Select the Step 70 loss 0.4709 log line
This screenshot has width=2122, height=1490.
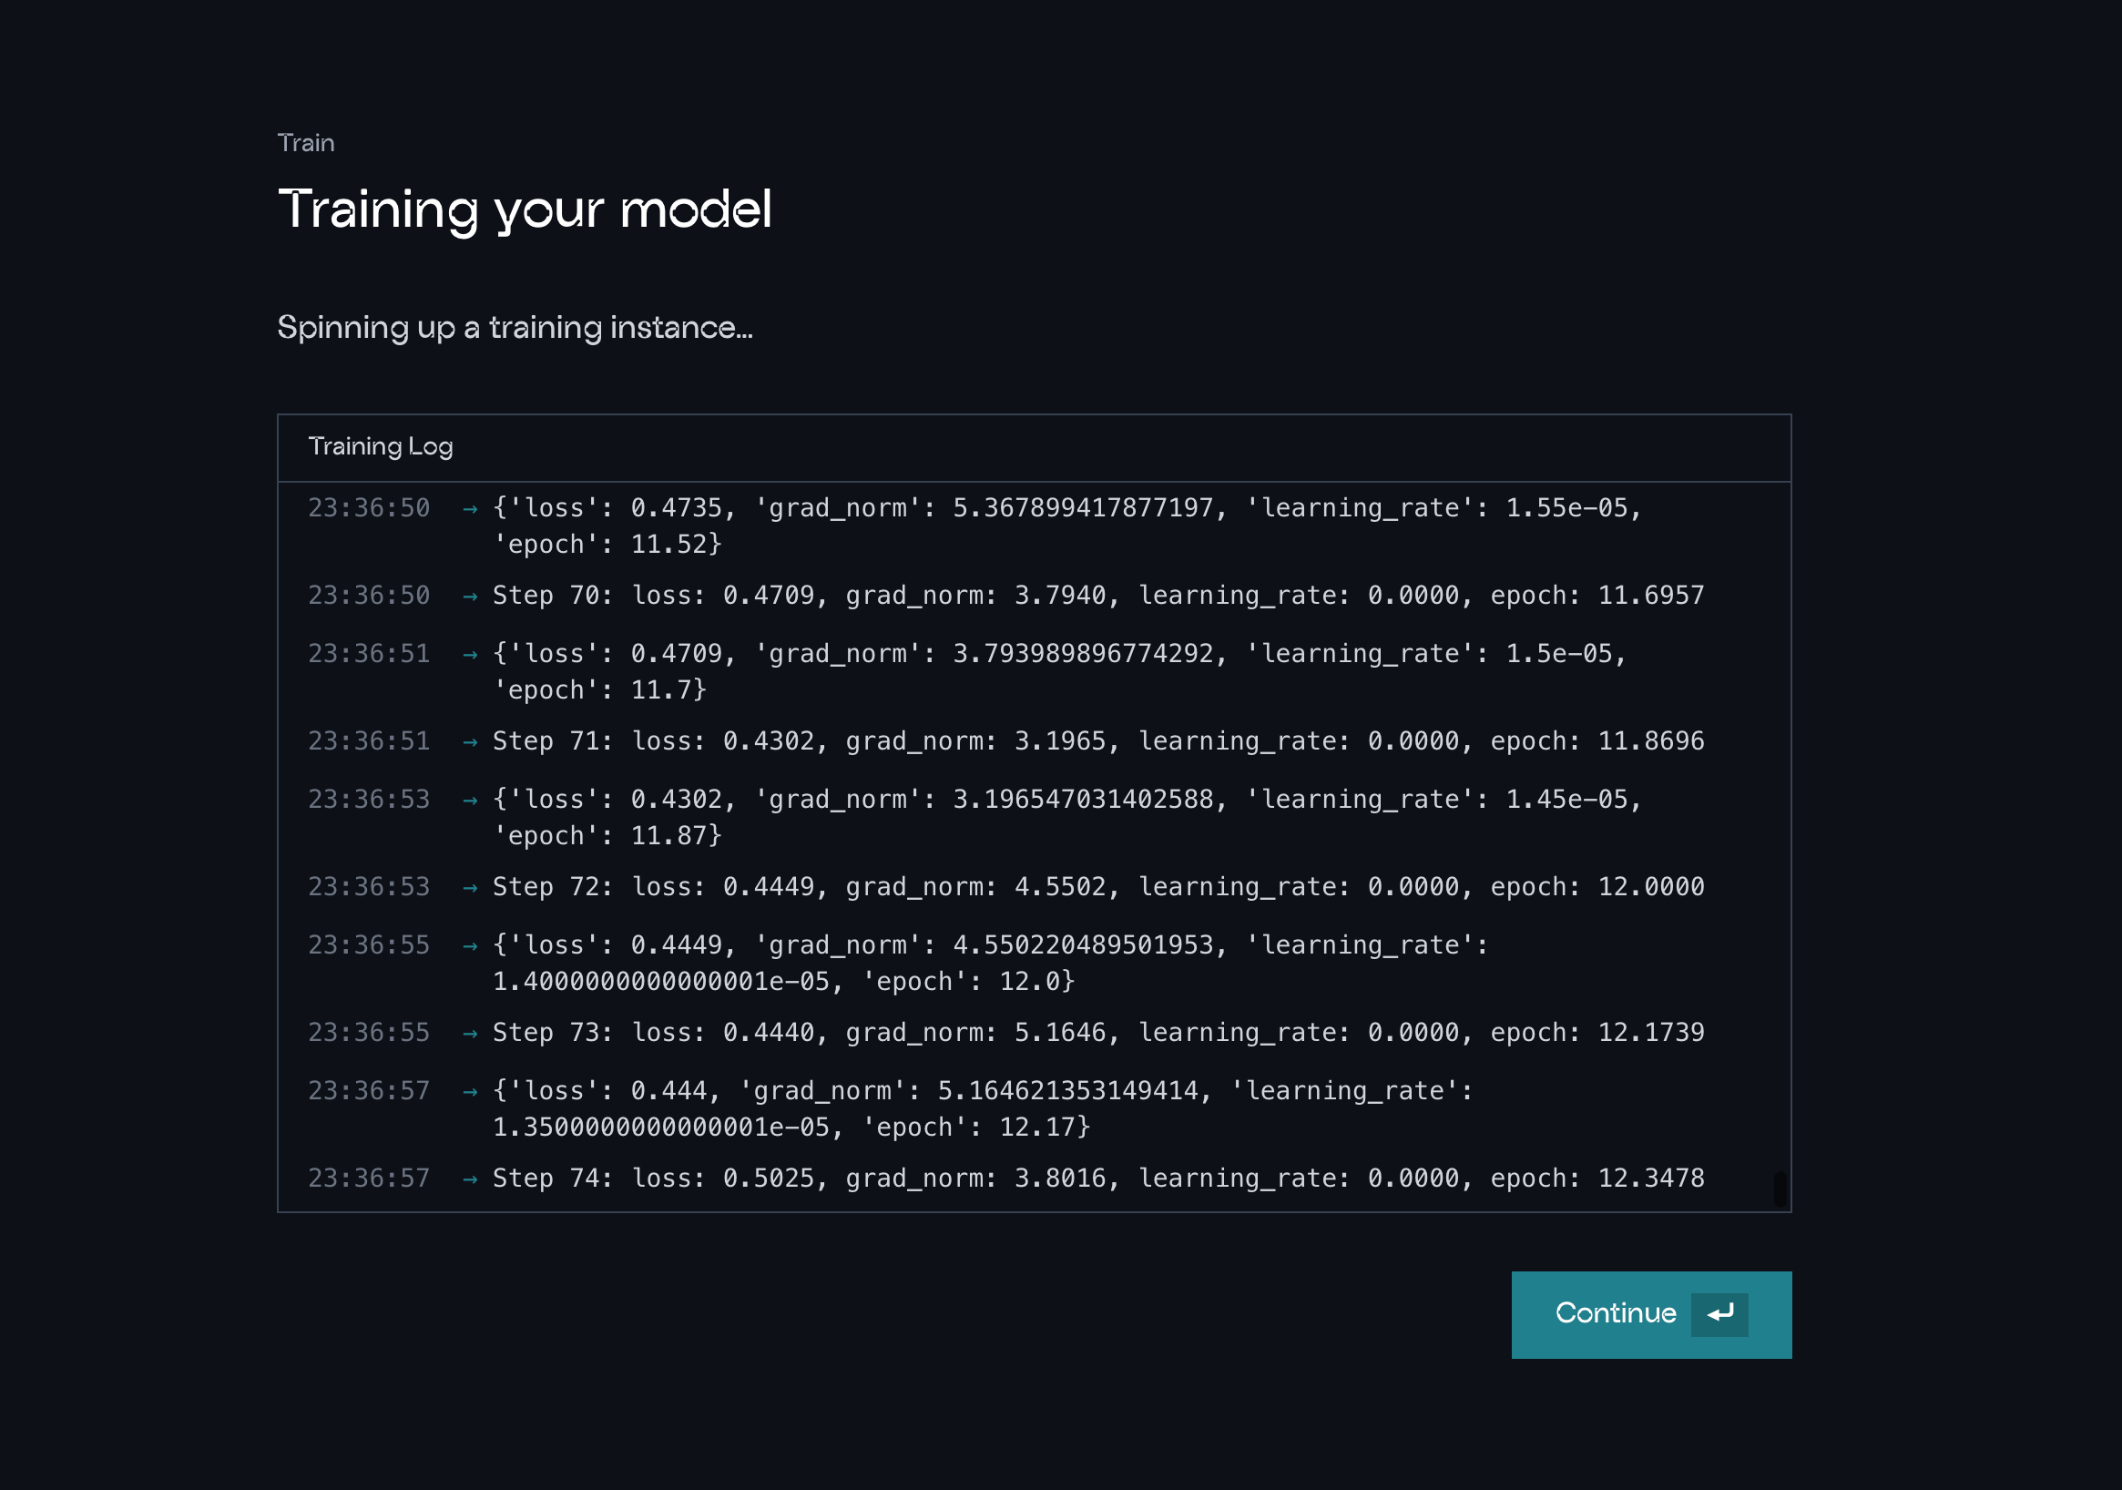pyautogui.click(x=1097, y=596)
